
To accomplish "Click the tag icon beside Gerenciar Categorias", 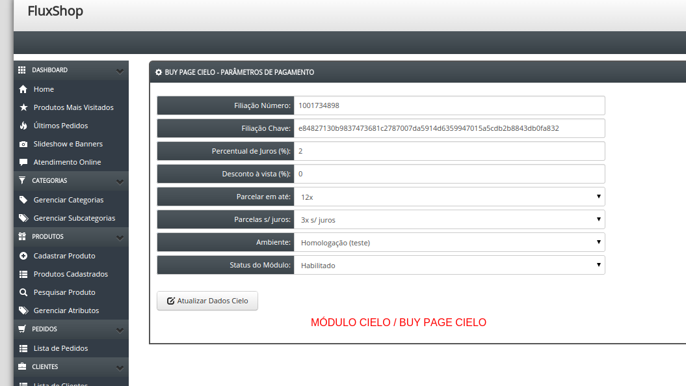I will pos(23,200).
